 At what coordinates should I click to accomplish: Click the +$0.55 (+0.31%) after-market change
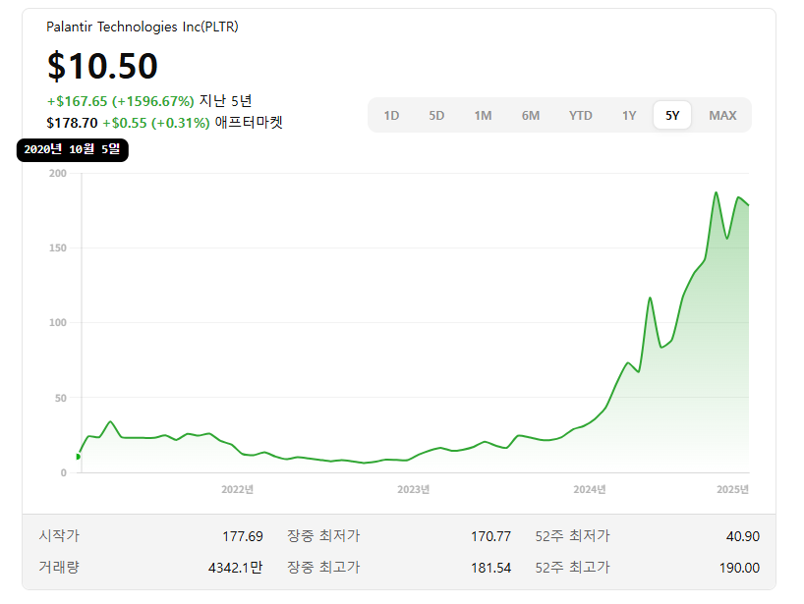(x=156, y=123)
